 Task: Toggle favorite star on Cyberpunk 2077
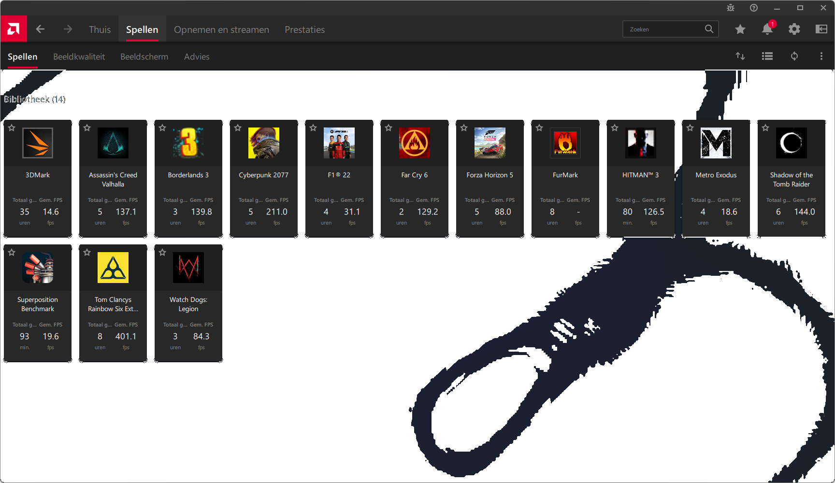[238, 128]
